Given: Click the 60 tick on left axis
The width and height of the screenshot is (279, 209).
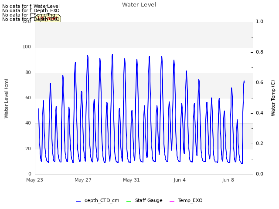Looking at the screenshot, I should [x=28, y=98].
